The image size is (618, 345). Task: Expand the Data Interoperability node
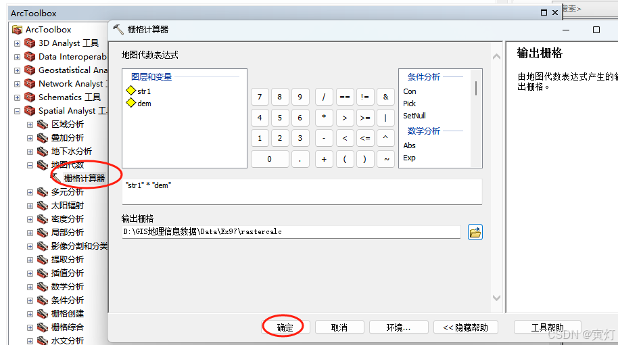17,57
